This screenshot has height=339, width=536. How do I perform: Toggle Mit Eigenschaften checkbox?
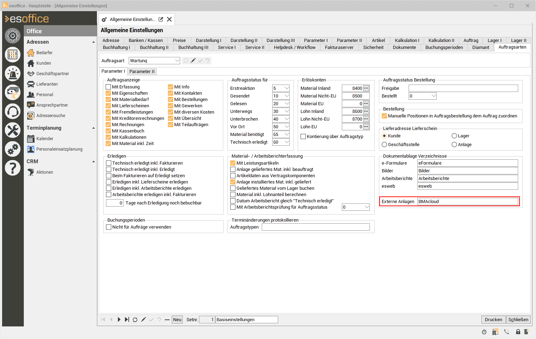108,93
